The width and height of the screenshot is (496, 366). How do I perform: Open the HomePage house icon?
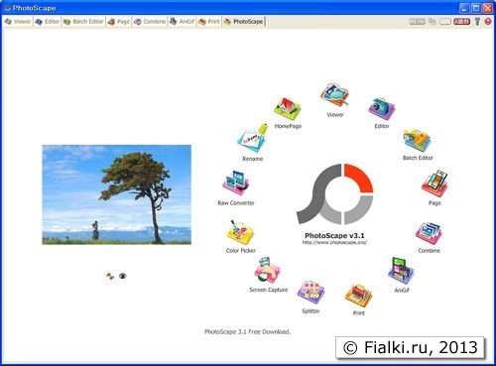(x=288, y=110)
